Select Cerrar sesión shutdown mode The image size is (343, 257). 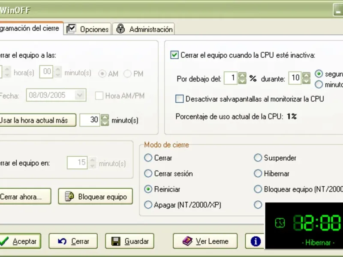click(148, 173)
